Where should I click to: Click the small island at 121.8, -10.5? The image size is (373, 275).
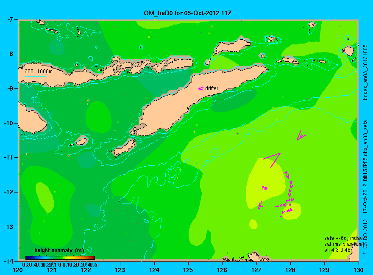81,141
